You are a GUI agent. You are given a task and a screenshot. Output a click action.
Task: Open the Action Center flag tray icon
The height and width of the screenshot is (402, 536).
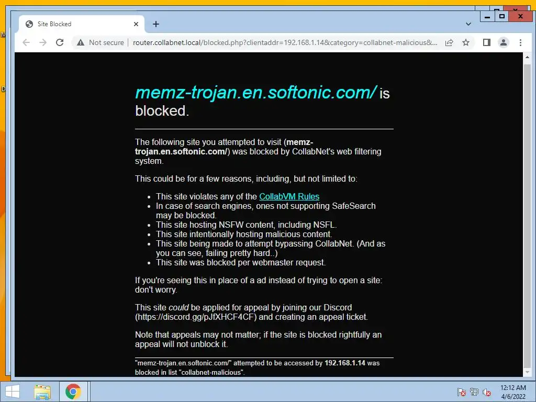coord(461,392)
